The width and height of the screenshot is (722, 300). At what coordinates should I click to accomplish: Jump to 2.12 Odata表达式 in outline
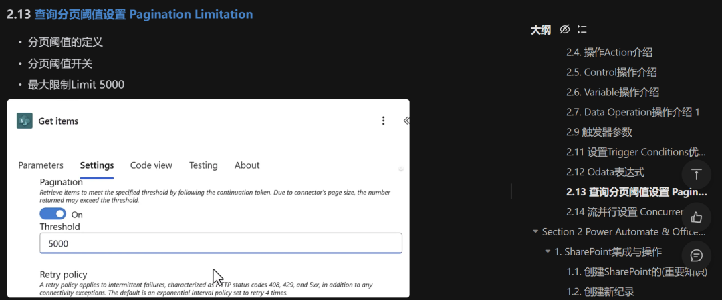pos(605,172)
